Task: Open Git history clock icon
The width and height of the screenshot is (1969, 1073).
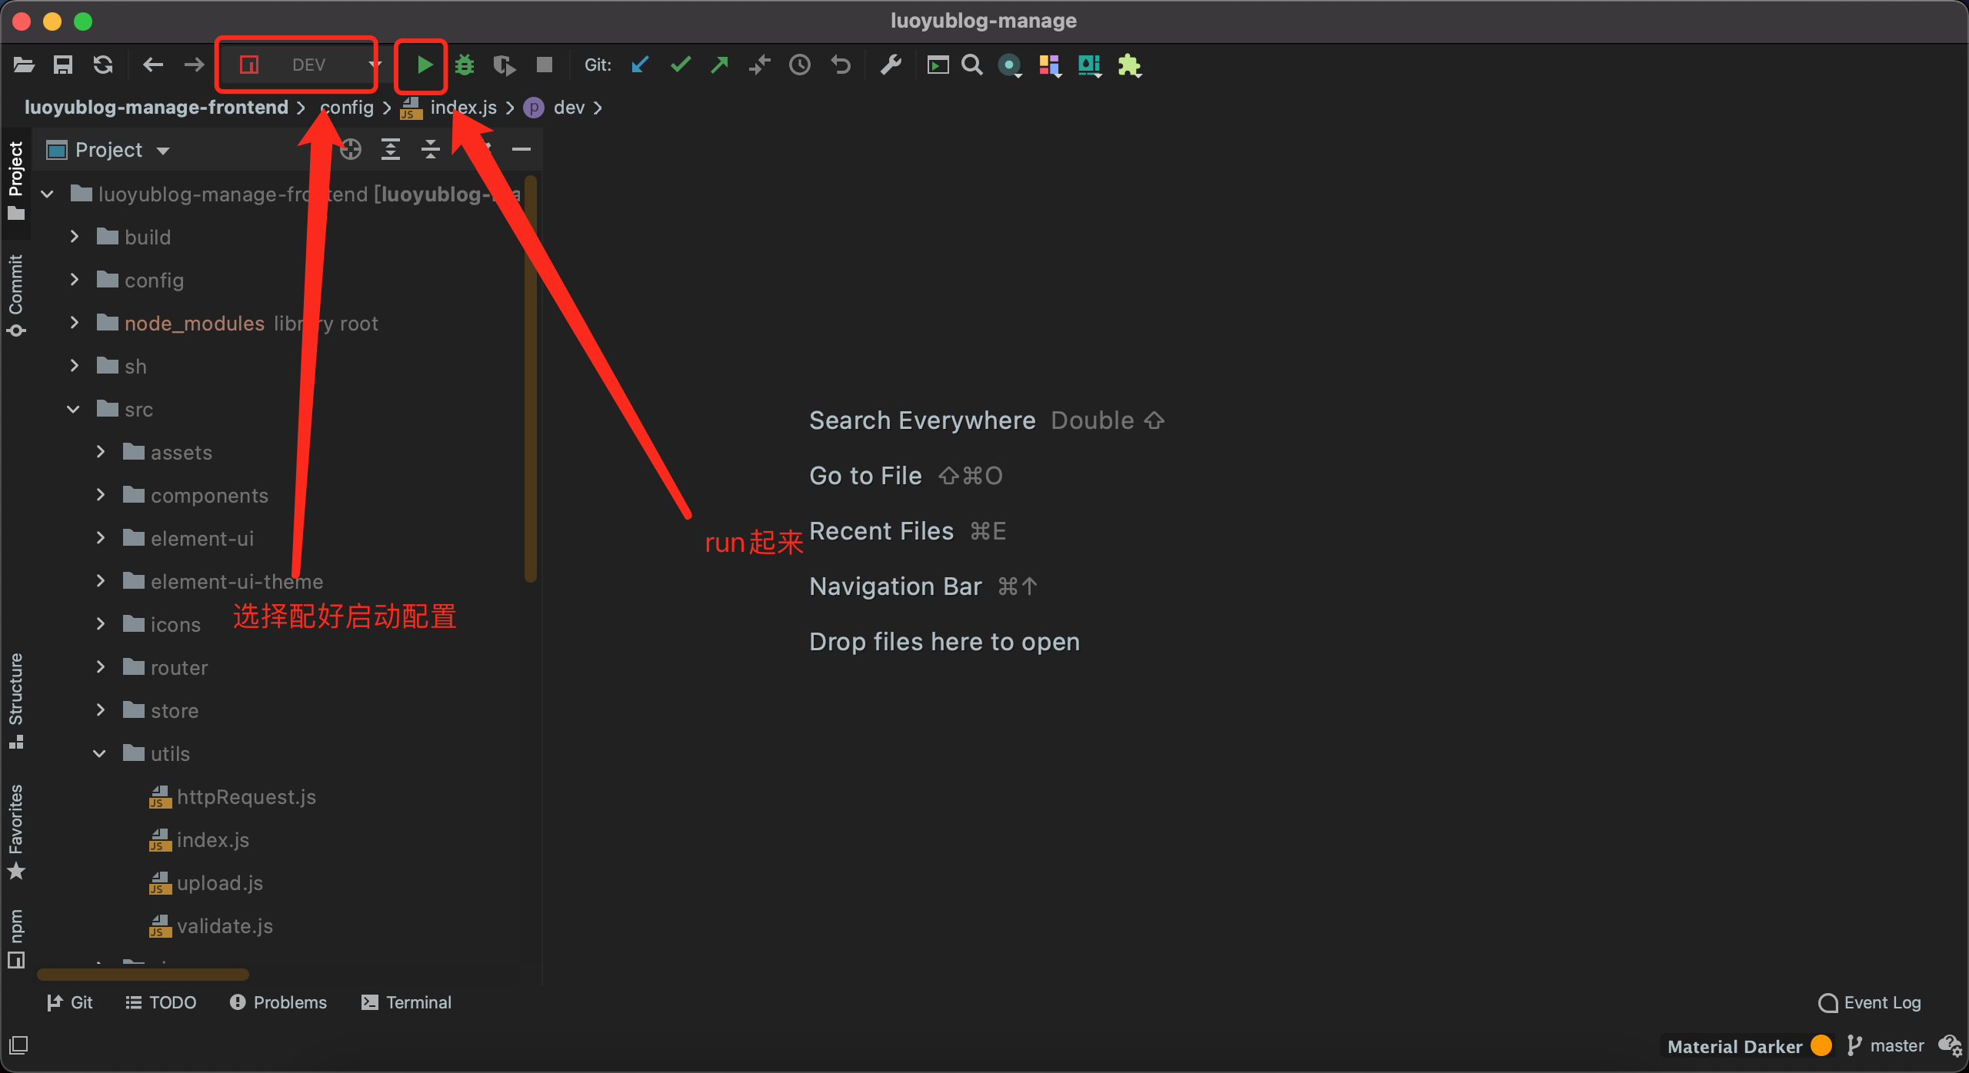Action: [800, 65]
